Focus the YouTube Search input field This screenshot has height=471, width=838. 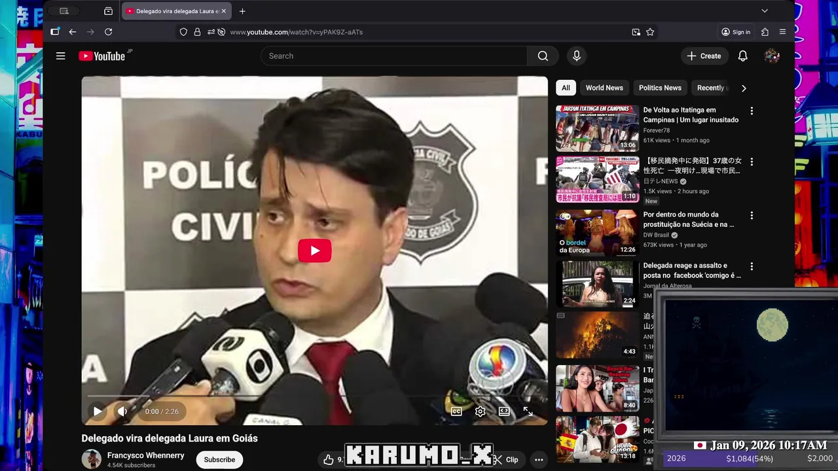[x=394, y=56]
